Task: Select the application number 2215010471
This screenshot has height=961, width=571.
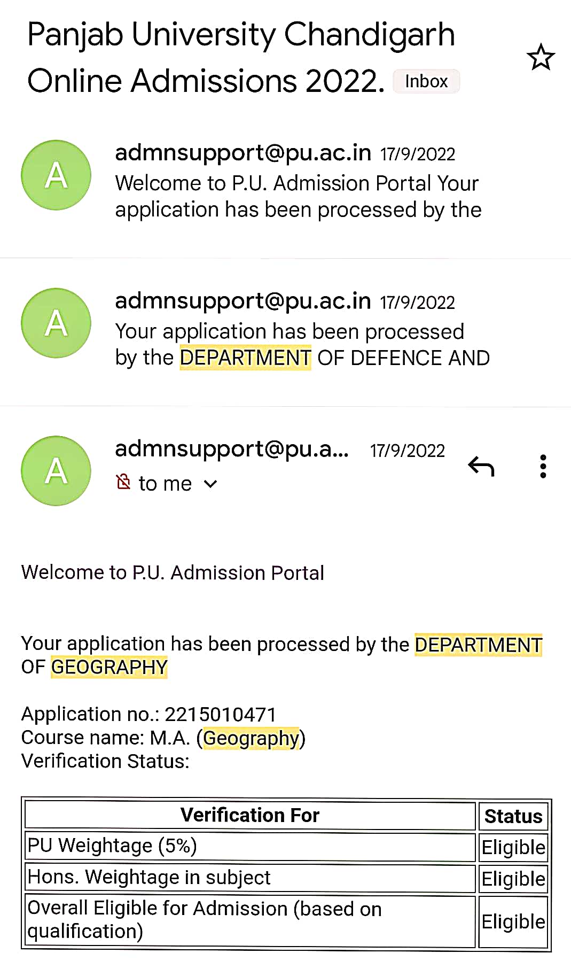Action: click(220, 715)
